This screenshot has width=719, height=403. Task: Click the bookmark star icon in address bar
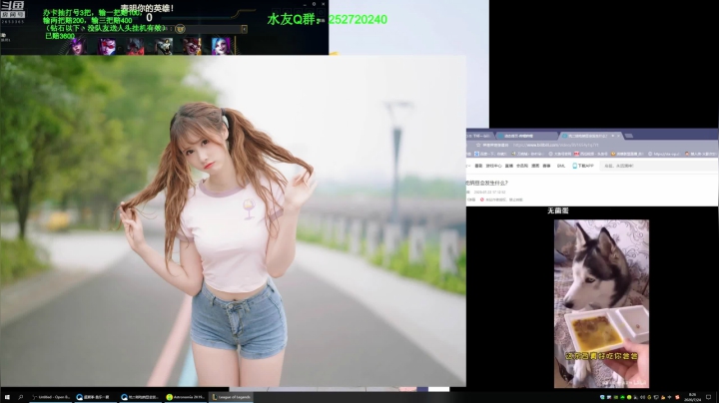tap(477, 145)
